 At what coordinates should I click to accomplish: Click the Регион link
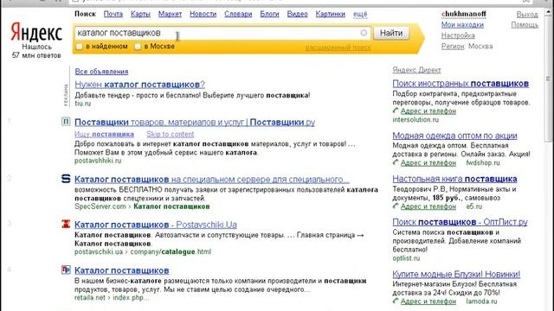[x=452, y=46]
